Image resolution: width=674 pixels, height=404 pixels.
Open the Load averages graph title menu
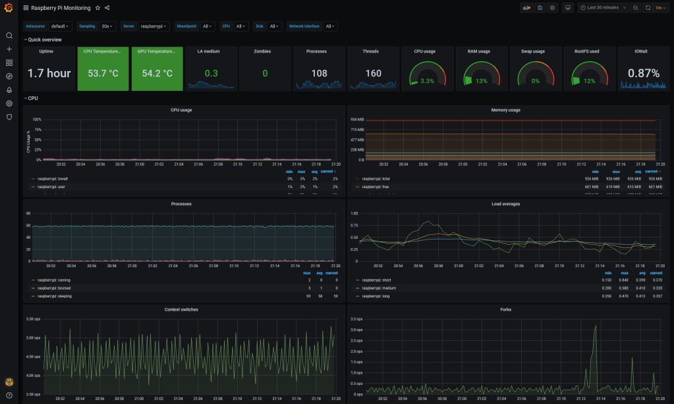pyautogui.click(x=506, y=204)
